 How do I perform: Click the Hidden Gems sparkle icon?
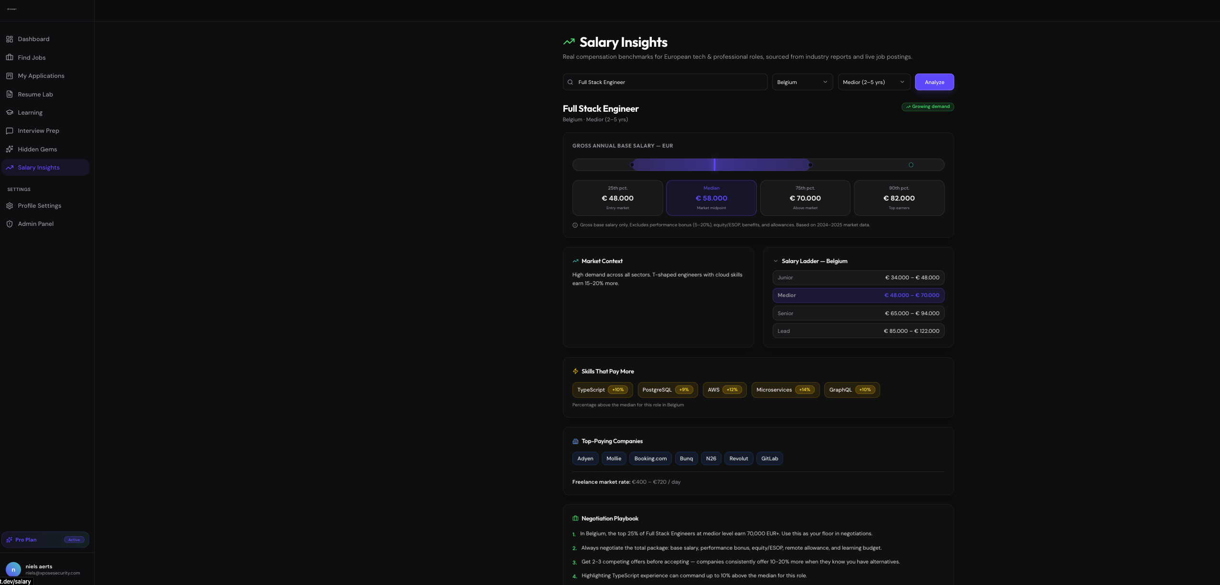click(10, 149)
